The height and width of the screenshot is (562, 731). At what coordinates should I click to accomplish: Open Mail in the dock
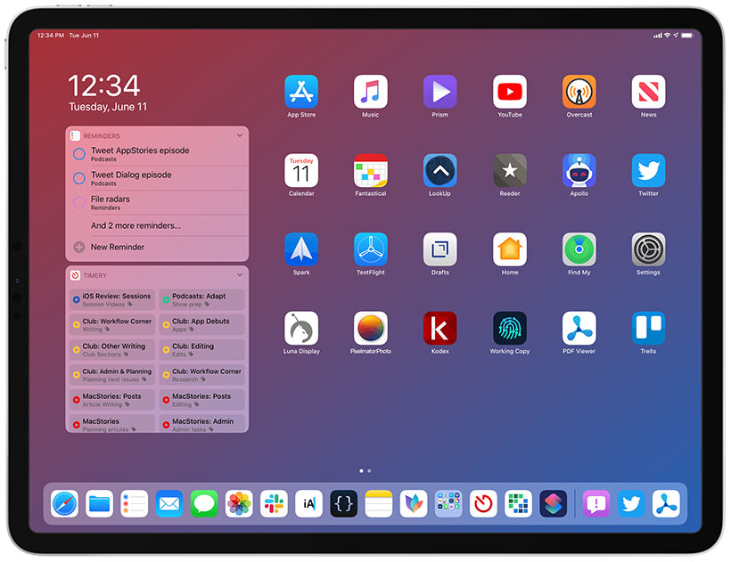[169, 504]
